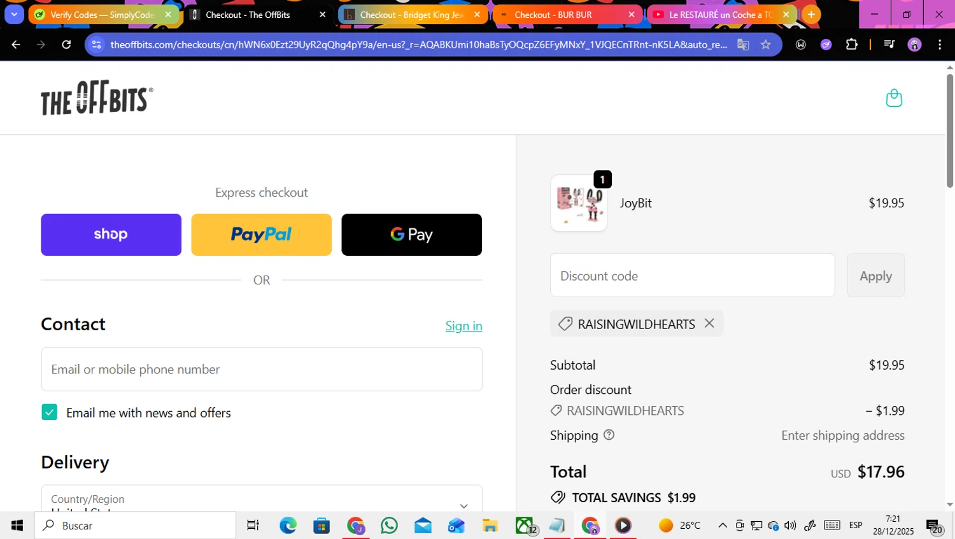Image resolution: width=955 pixels, height=539 pixels.
Task: Pay with Shop Pay button
Action: 111,234
